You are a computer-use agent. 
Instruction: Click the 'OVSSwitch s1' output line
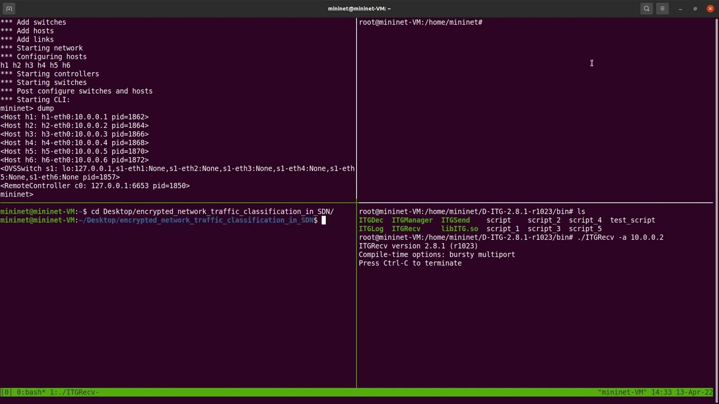[178, 173]
